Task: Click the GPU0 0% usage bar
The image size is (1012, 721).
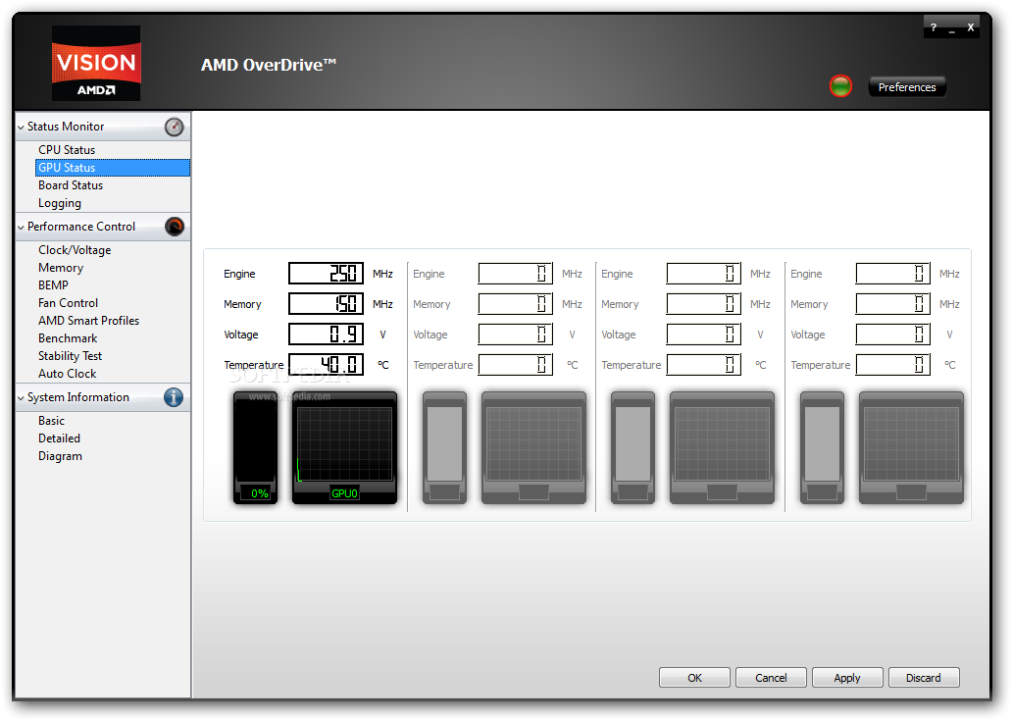Action: [256, 447]
